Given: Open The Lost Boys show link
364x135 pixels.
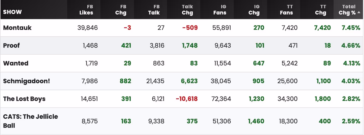Looking at the screenshot, I should click(24, 99).
